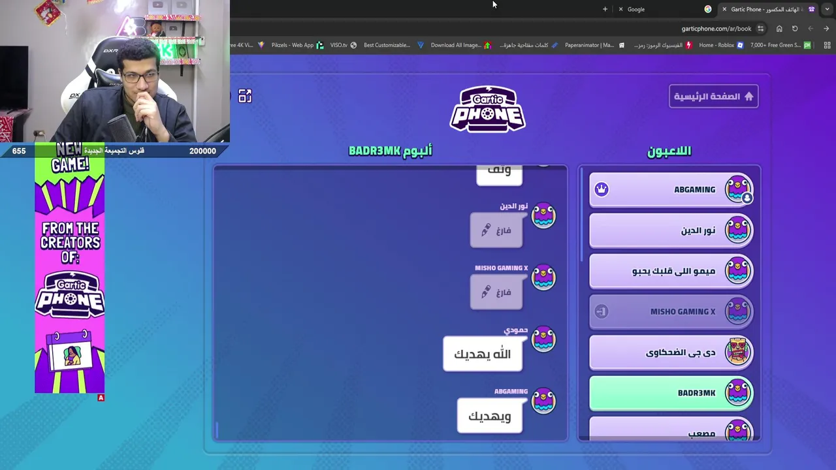The height and width of the screenshot is (470, 836).
Task: Click MISHO GAMING X avatar in album thread
Action: click(543, 277)
